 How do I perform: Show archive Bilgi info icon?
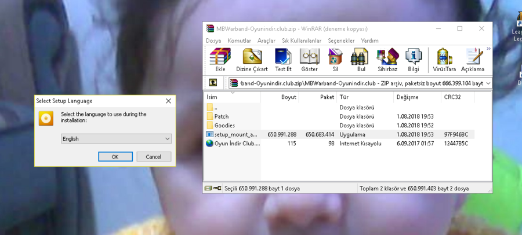click(414, 60)
